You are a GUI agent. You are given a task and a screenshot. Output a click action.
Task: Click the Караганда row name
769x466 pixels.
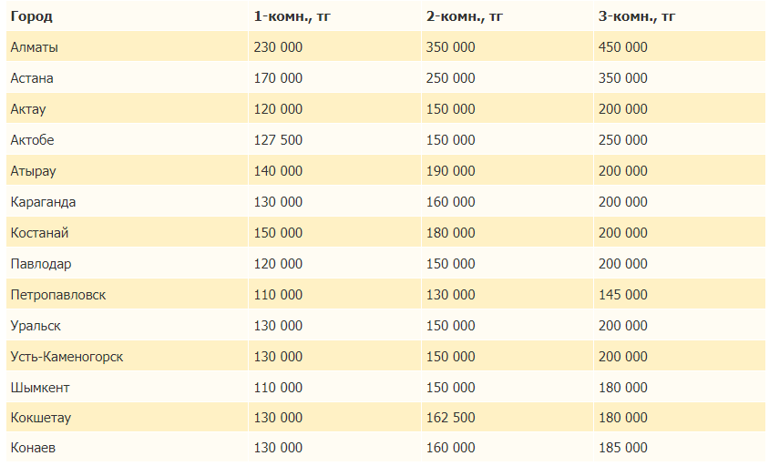coord(43,202)
